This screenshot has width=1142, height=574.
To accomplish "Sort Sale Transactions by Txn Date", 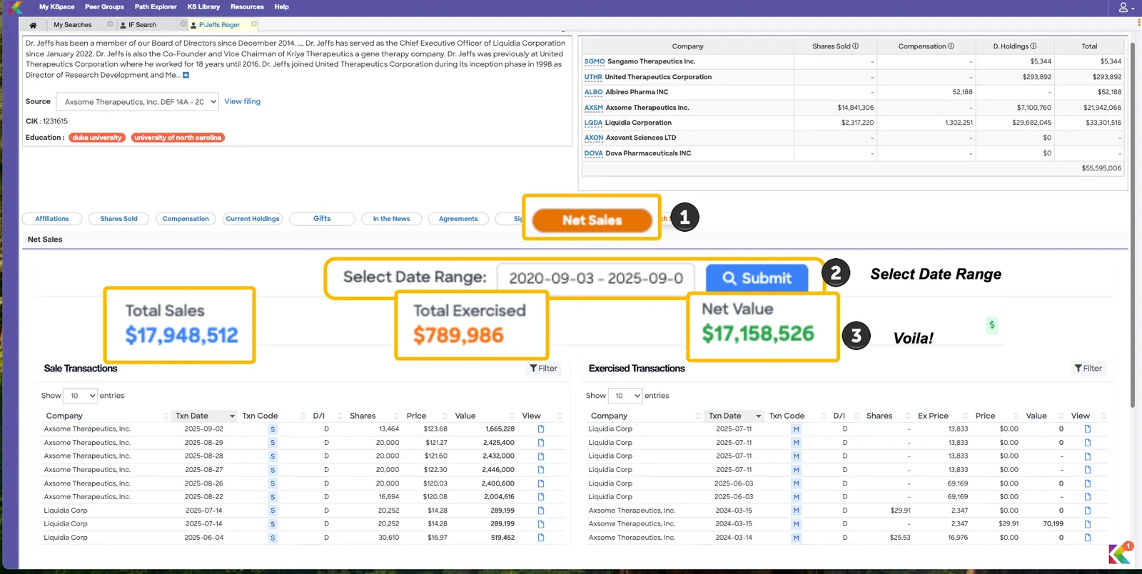I will pyautogui.click(x=205, y=416).
